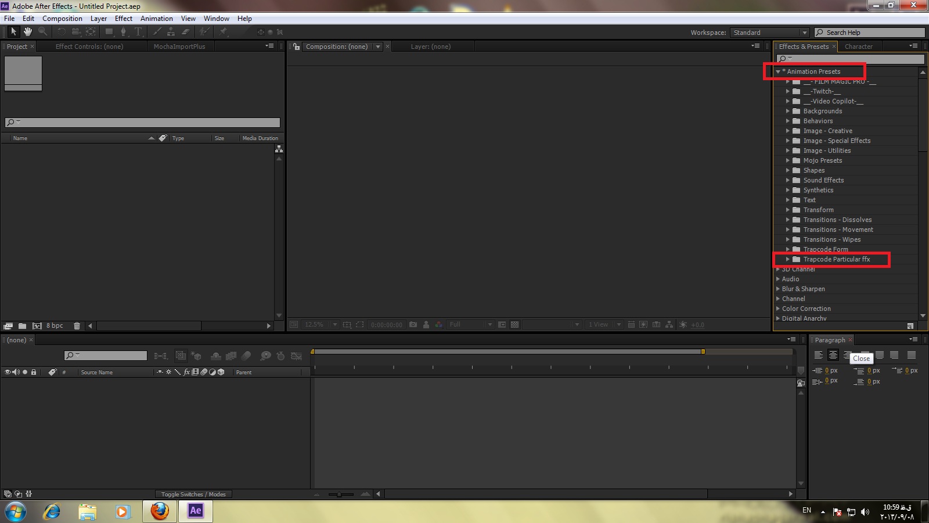The image size is (929, 523).
Task: Click the take snapshot camera icon
Action: (x=413, y=324)
